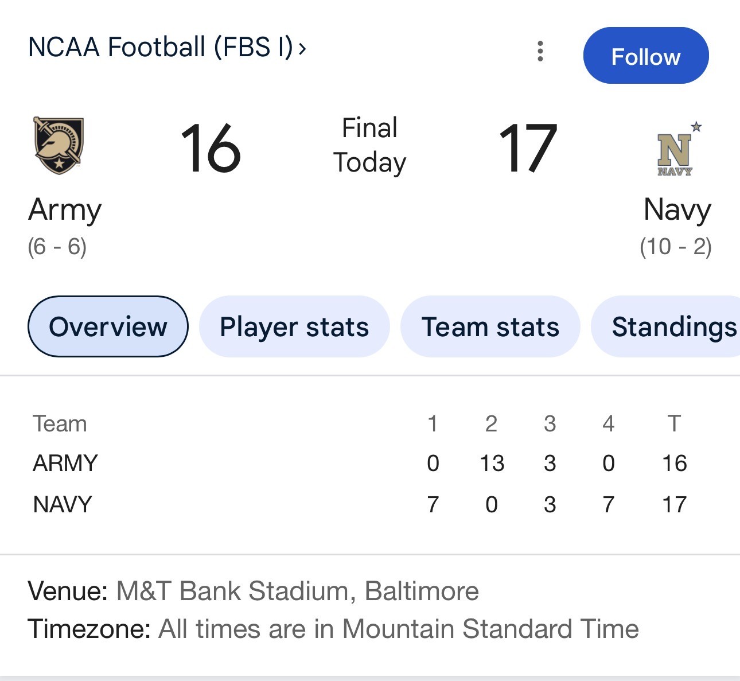Click Army's 6 - 6 record
The width and height of the screenshot is (740, 681).
coord(57,247)
